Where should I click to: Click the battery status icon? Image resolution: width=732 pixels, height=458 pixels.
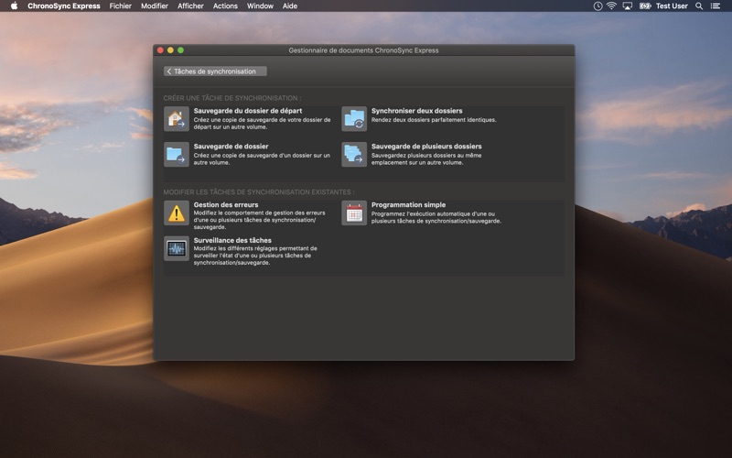coord(645,6)
